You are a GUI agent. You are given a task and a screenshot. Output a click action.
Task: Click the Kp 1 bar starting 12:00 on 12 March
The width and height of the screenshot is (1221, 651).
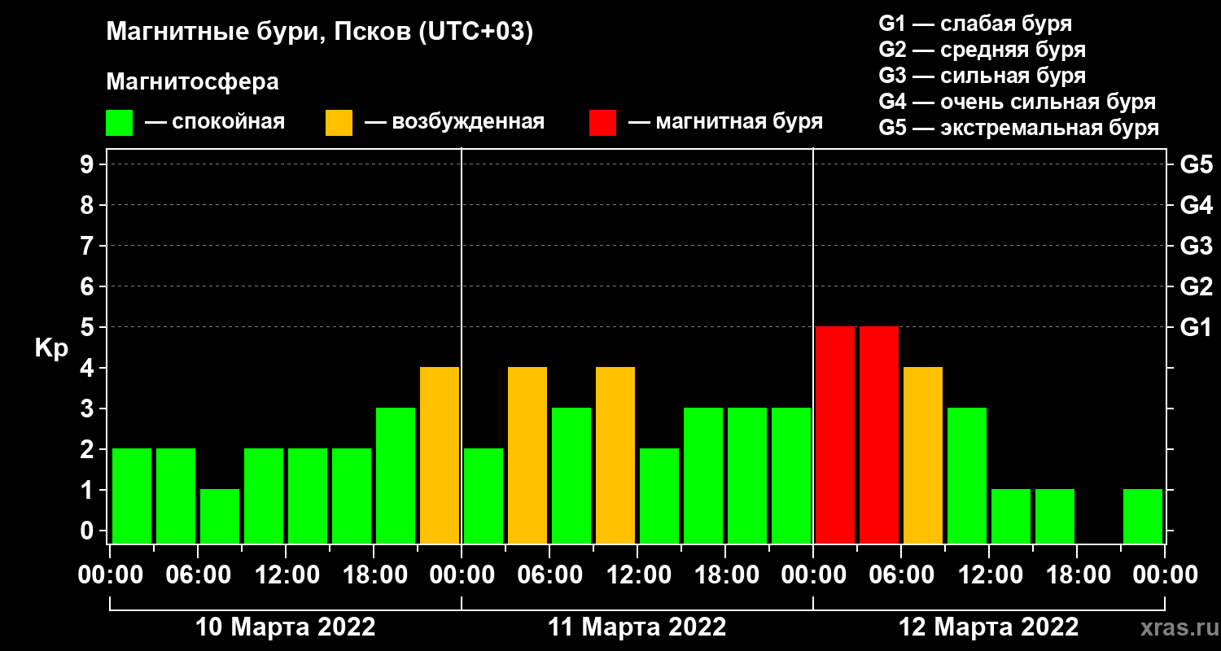(1011, 516)
